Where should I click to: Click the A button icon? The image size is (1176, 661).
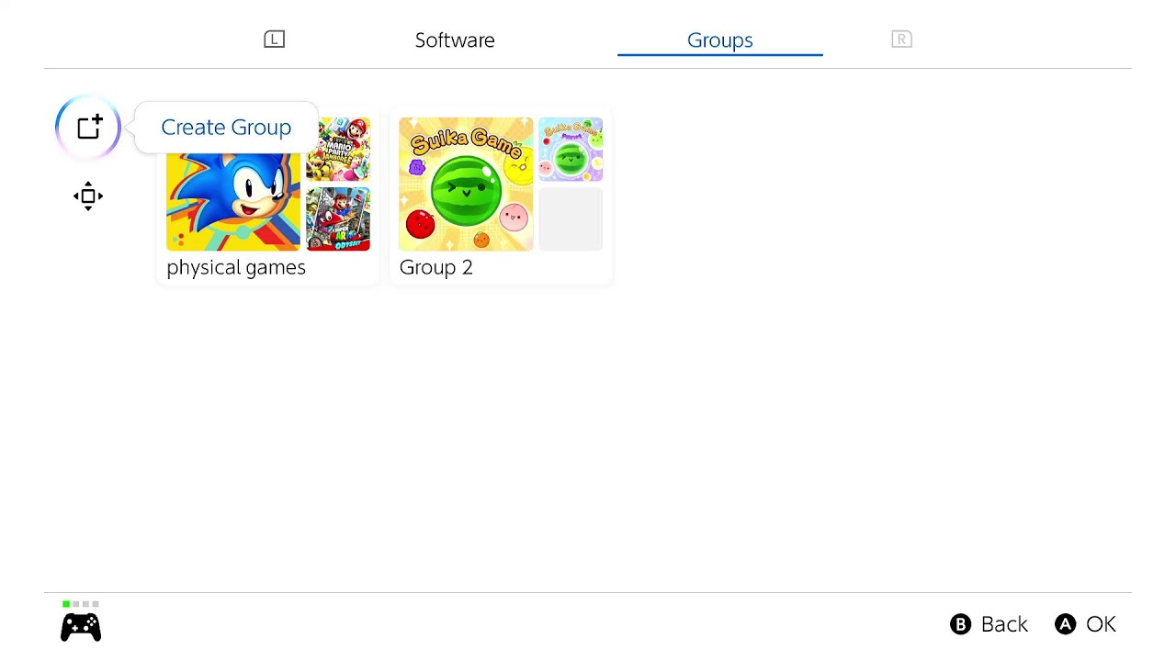pyautogui.click(x=1065, y=624)
